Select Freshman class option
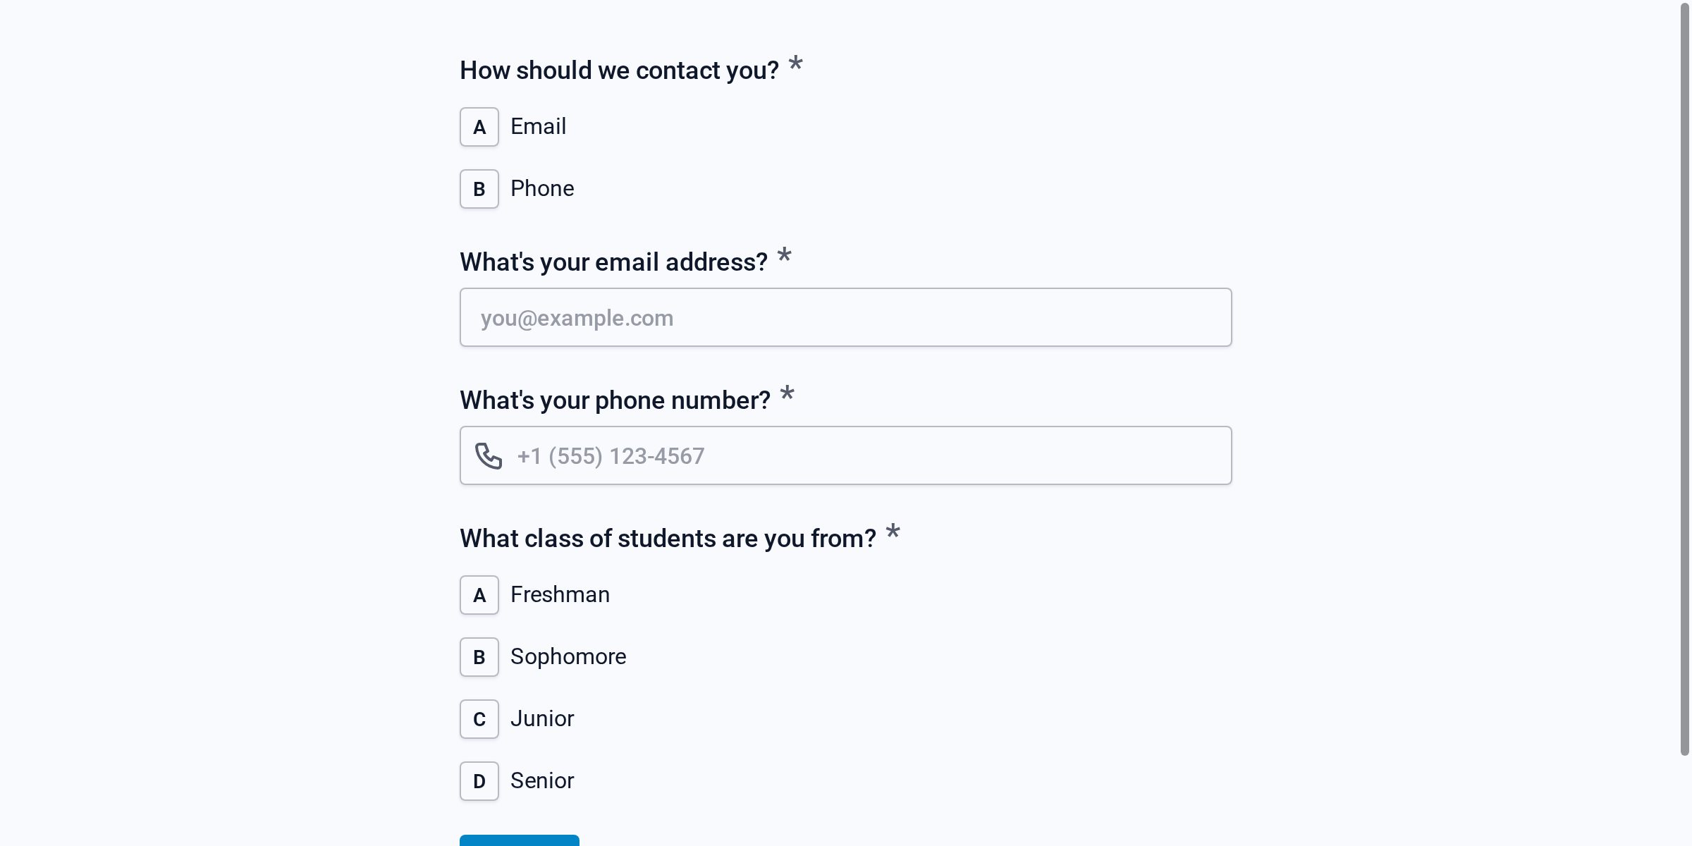This screenshot has width=1692, height=846. point(560,595)
